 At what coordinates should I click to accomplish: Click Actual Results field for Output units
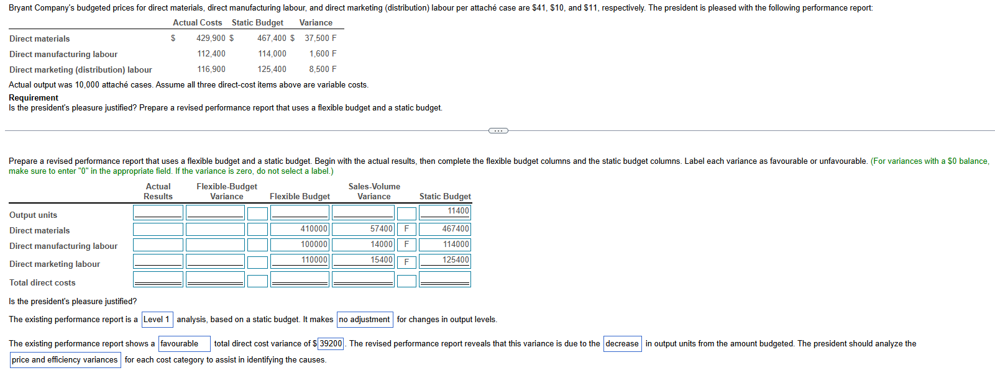[x=158, y=213]
